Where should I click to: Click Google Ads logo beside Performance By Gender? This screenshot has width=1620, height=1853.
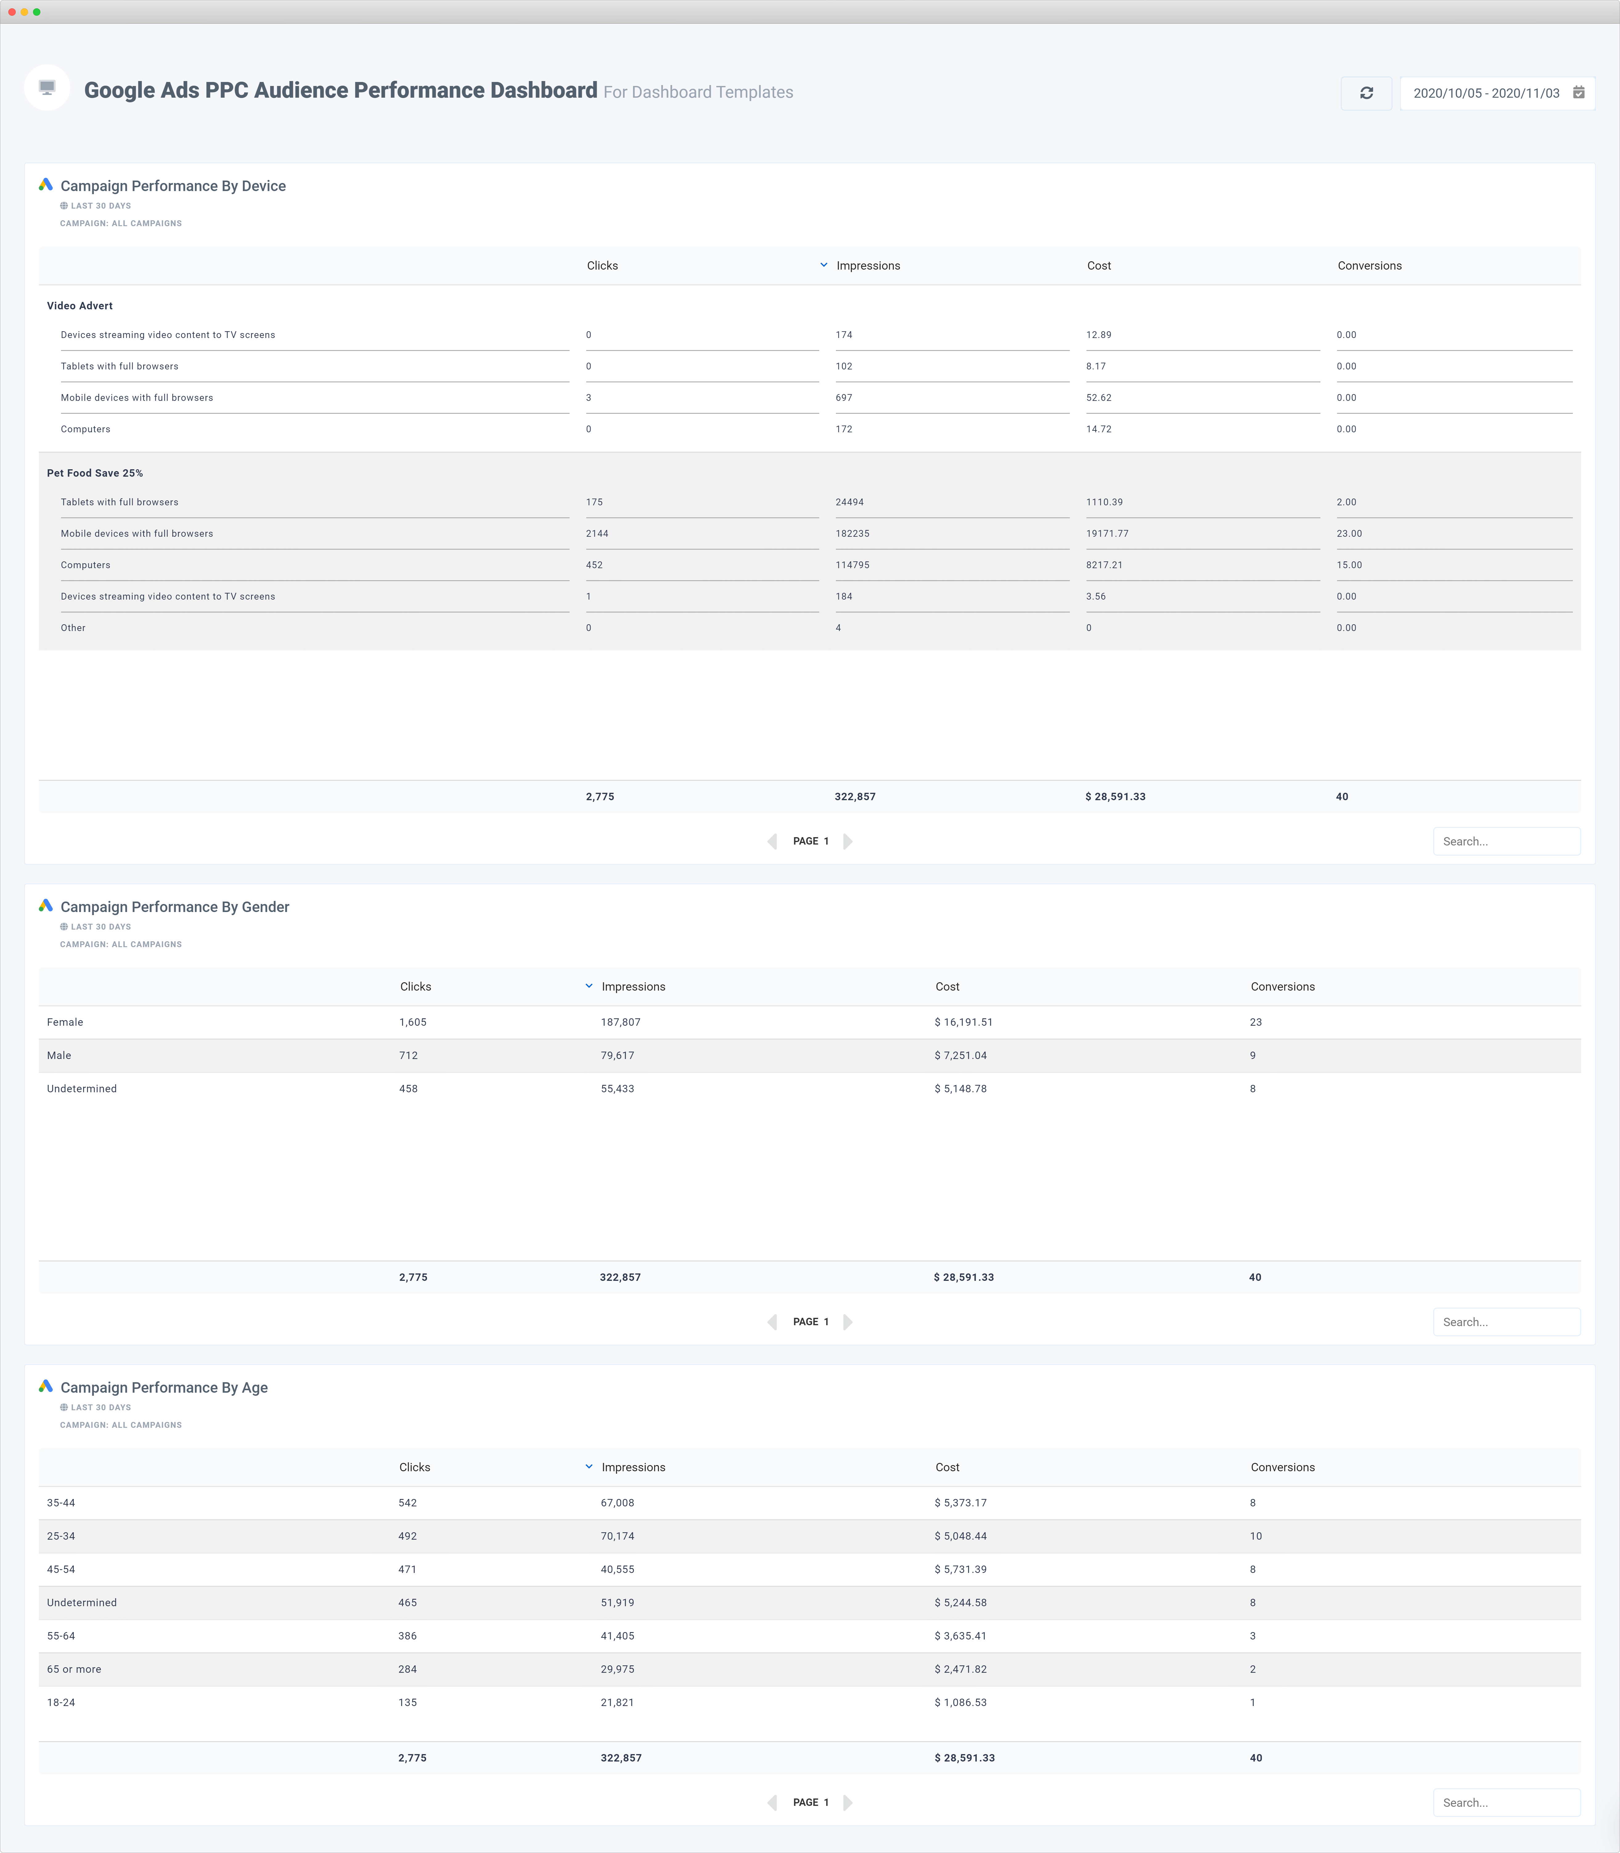46,905
